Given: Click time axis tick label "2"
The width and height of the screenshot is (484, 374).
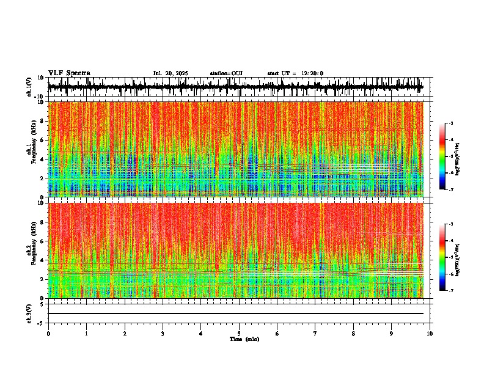Looking at the screenshot, I should pyautogui.click(x=125, y=334).
